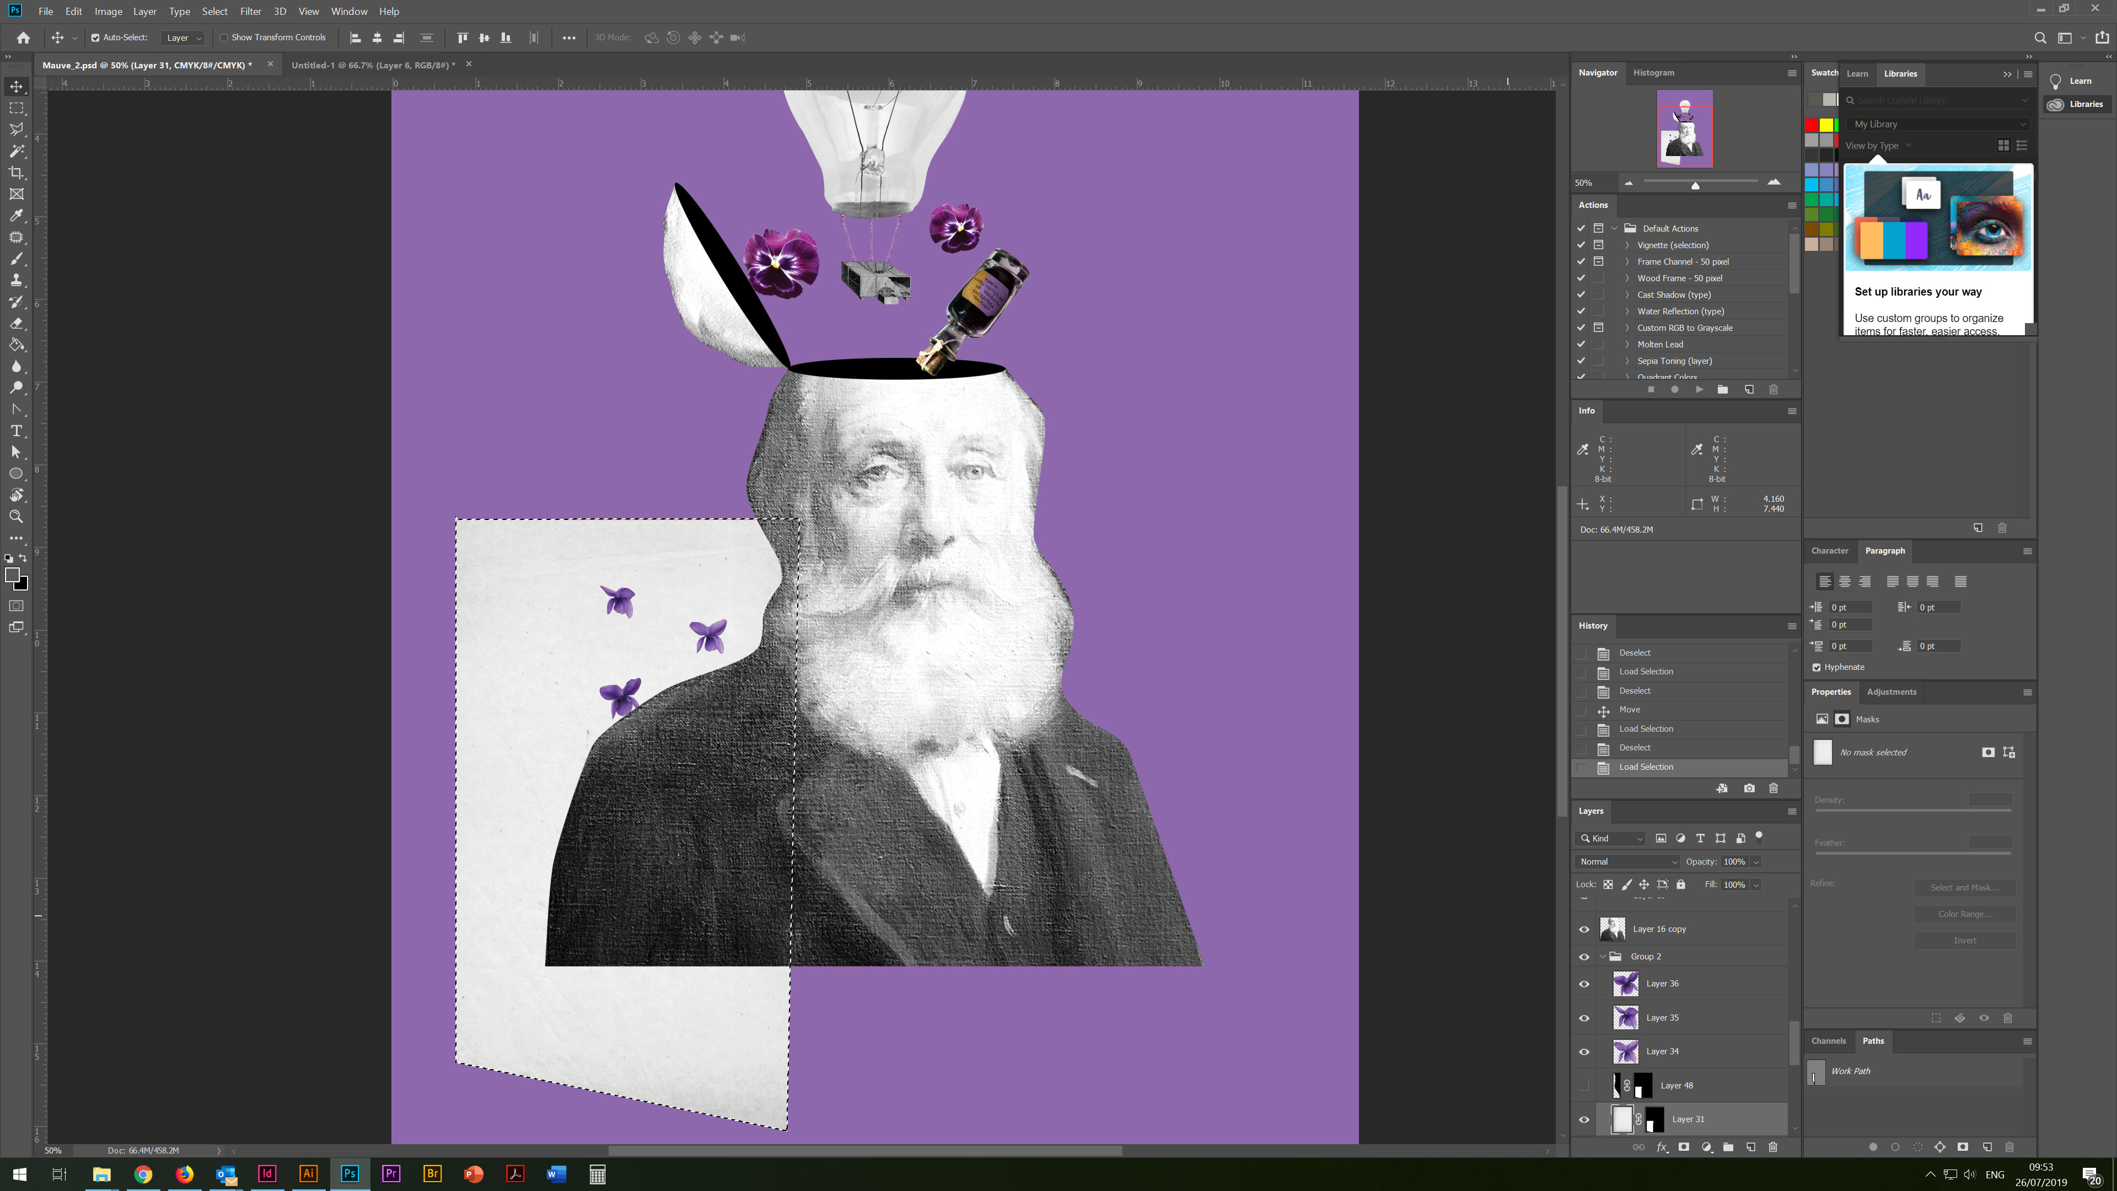Click the red color swatch

tap(1811, 125)
